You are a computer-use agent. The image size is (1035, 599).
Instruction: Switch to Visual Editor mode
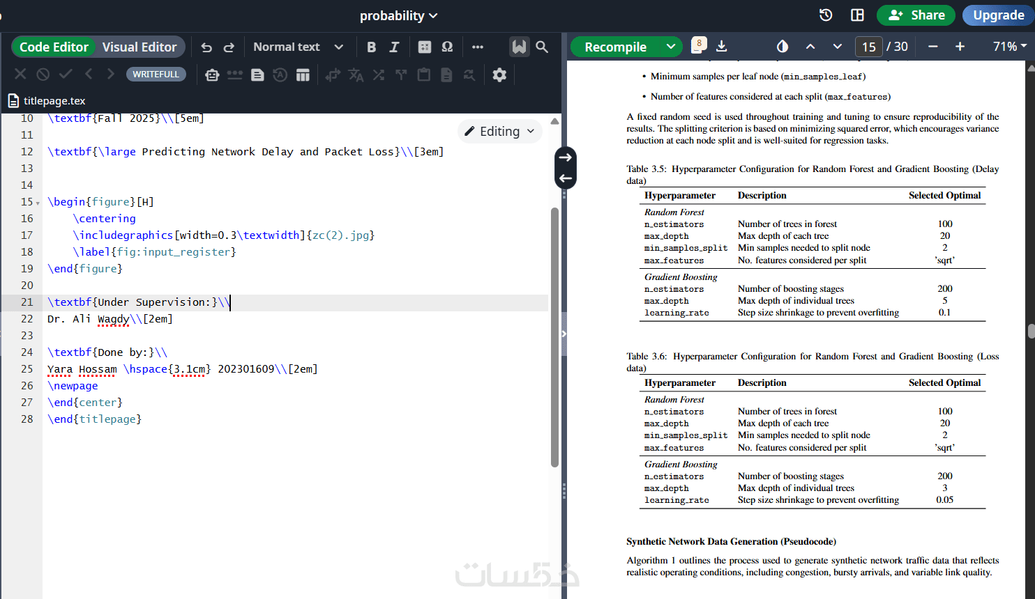[139, 47]
